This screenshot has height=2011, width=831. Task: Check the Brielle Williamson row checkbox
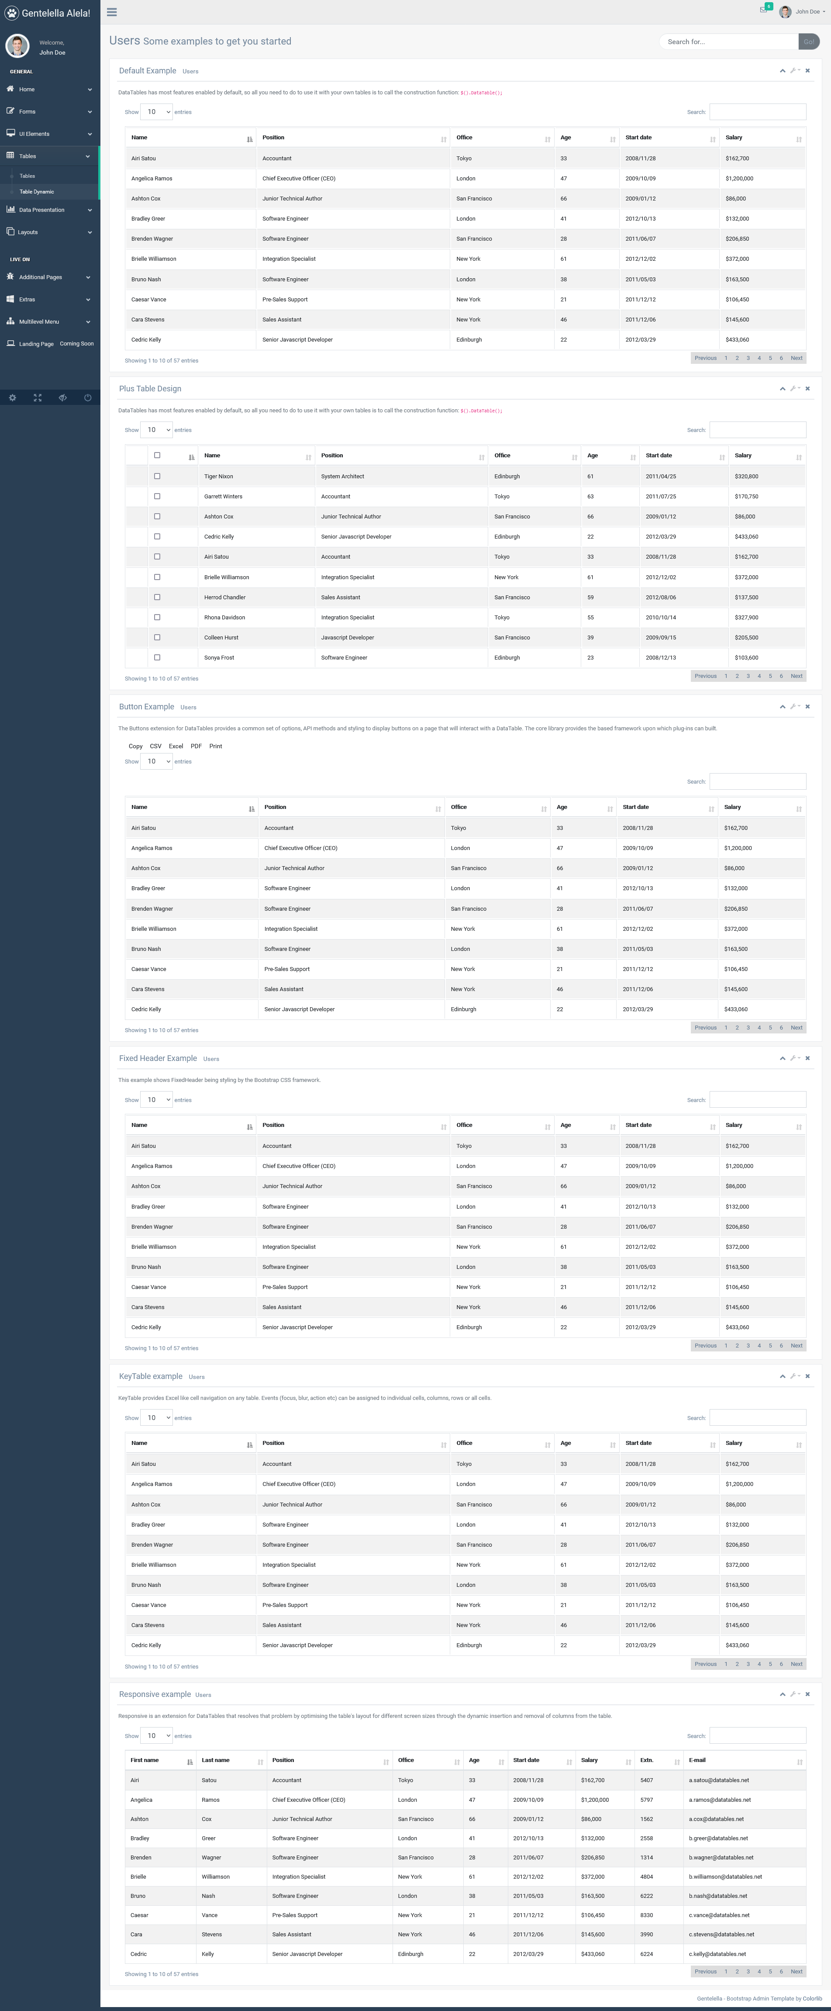(x=157, y=577)
